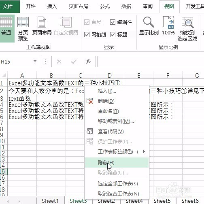Viewport: 204px width, 204px height.
Task: Select column G header
Action: tap(193, 75)
